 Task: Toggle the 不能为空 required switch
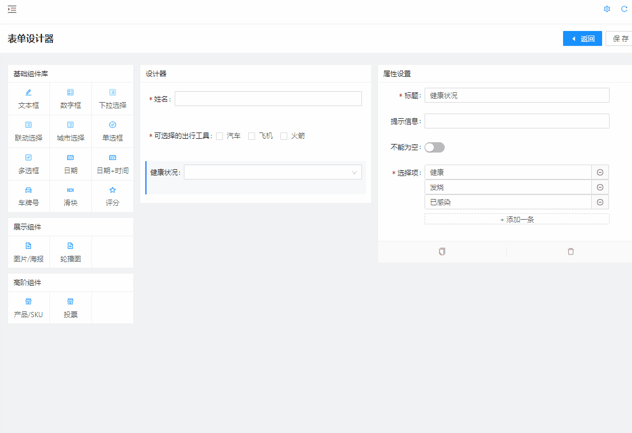(434, 147)
